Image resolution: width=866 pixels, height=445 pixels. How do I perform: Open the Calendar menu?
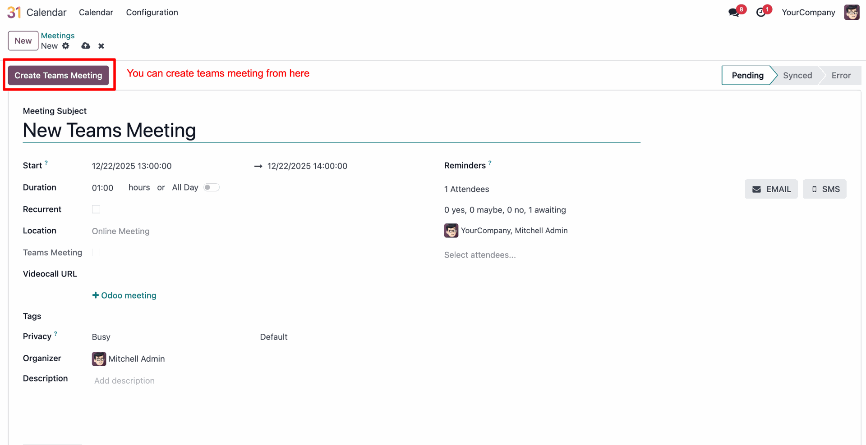click(x=96, y=12)
